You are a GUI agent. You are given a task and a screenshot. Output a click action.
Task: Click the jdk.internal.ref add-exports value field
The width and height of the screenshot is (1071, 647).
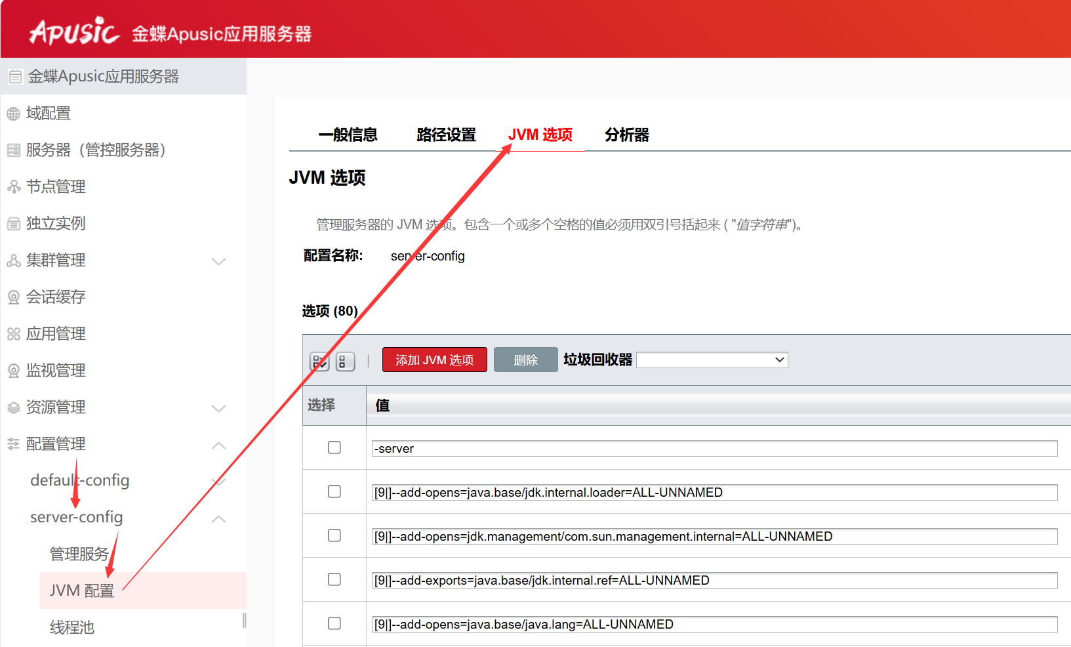(714, 580)
